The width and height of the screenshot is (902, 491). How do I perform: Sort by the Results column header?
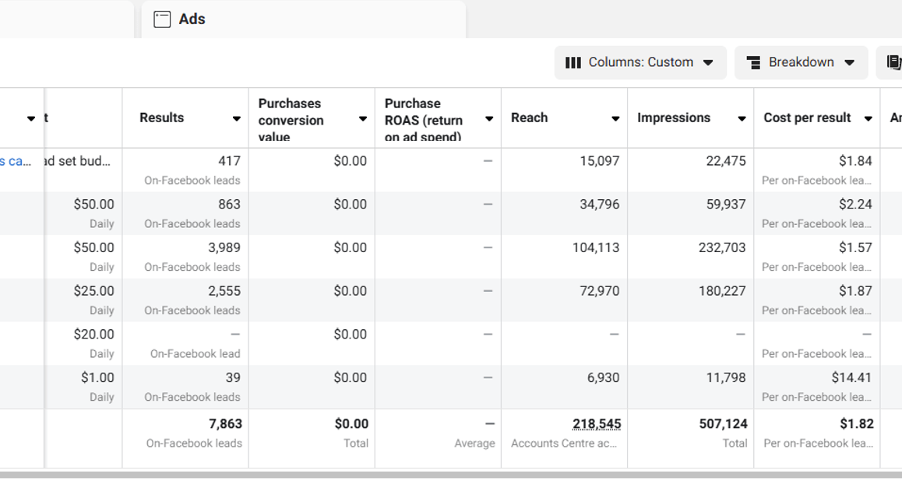point(162,117)
